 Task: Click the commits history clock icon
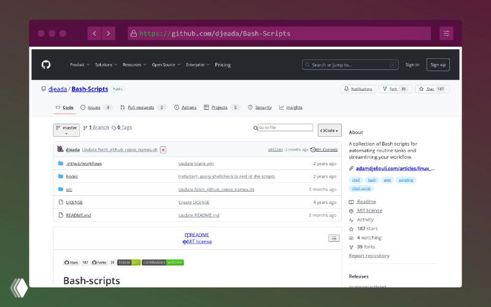point(312,150)
